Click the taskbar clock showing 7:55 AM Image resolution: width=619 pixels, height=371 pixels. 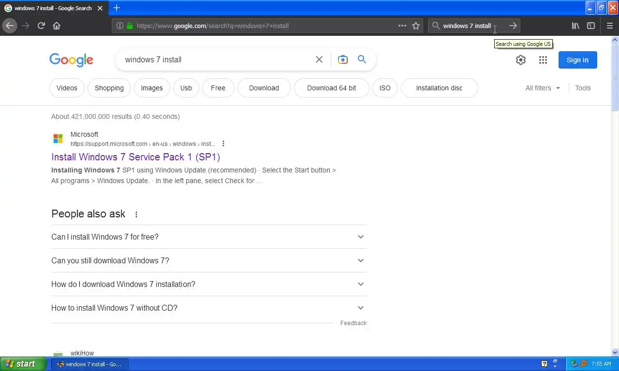coord(601,364)
